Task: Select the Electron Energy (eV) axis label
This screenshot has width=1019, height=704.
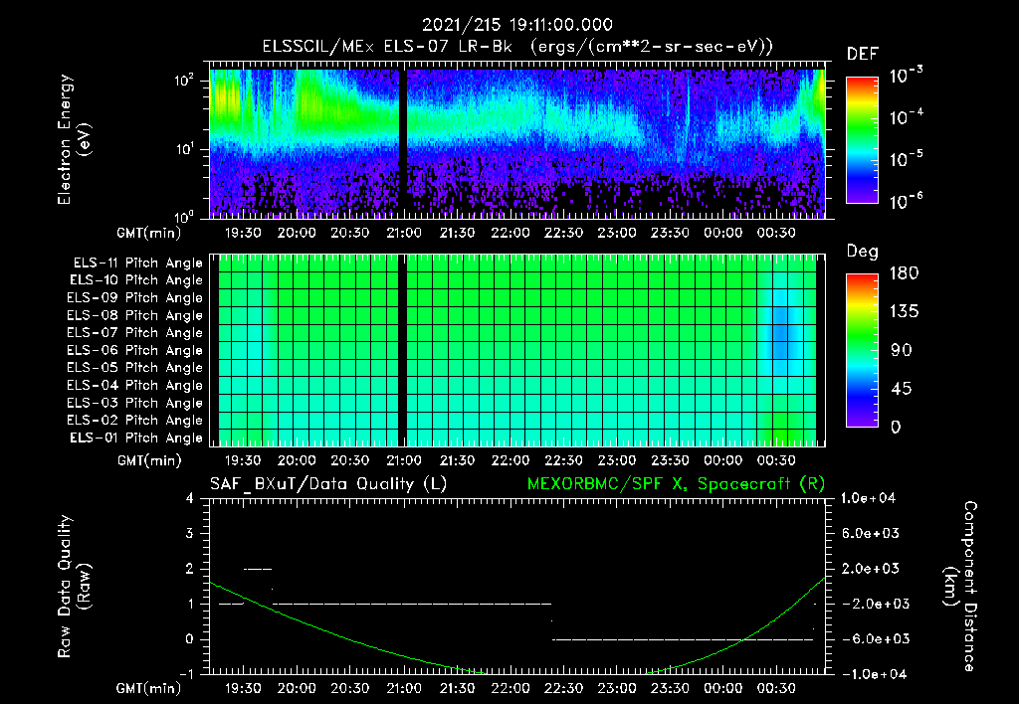Action: pos(74,139)
